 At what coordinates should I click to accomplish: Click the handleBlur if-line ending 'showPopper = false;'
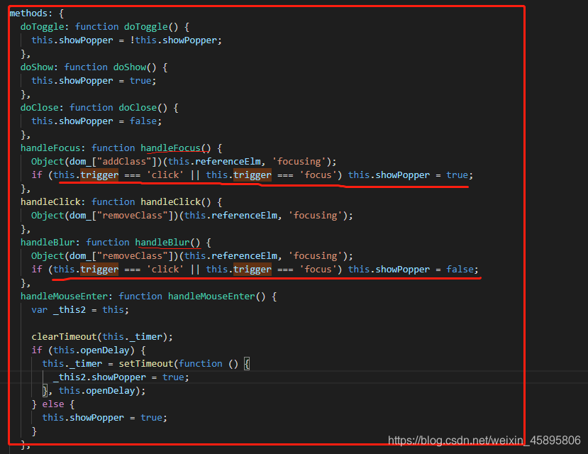tap(255, 270)
